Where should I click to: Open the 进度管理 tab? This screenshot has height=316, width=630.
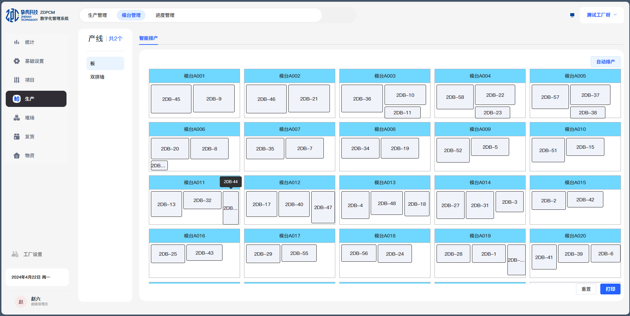[165, 15]
